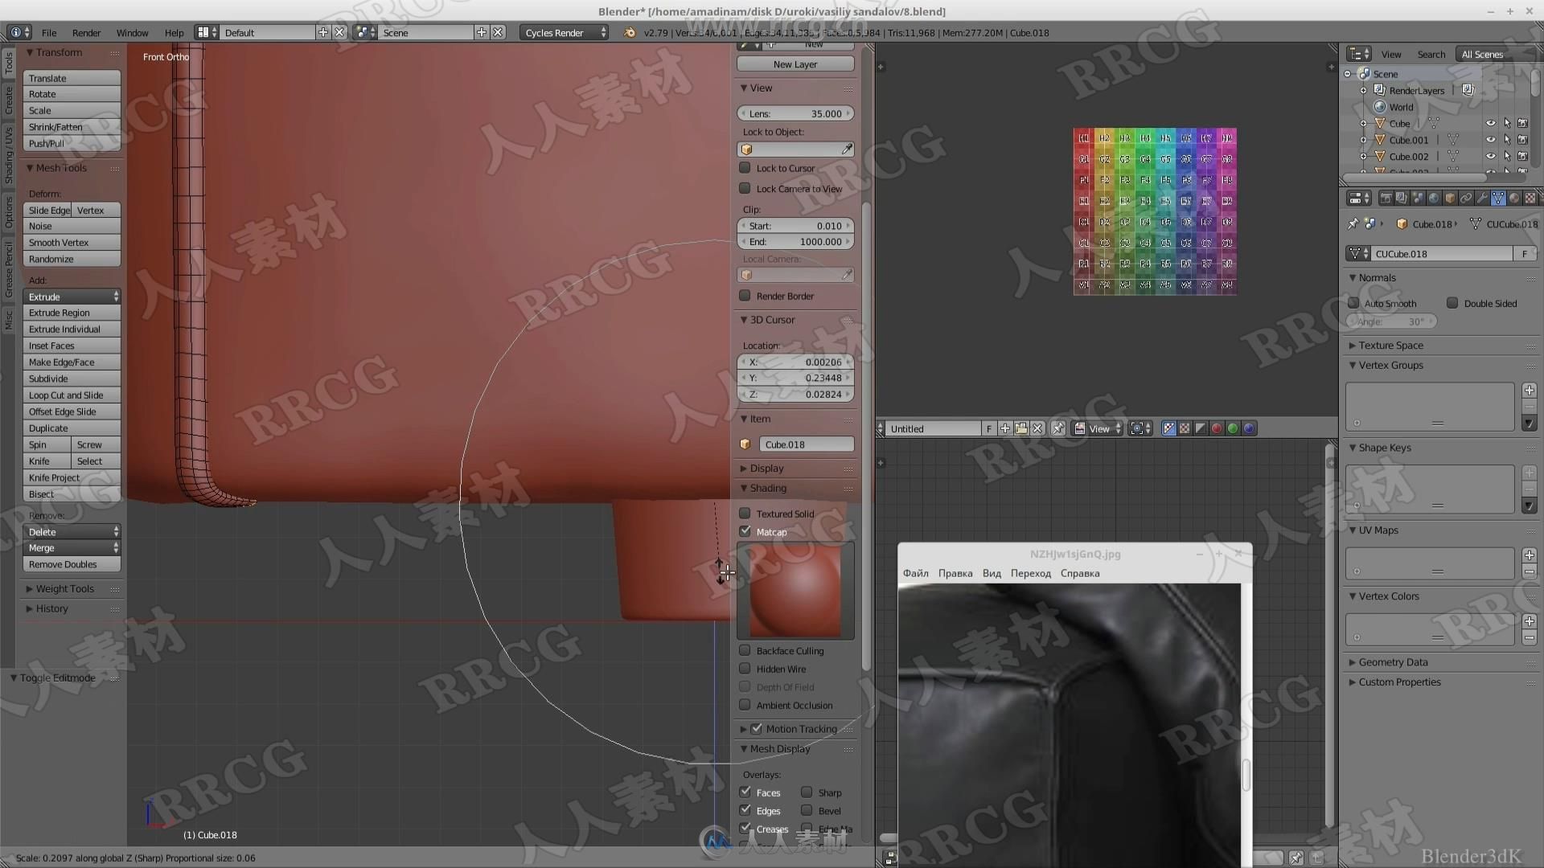
Task: Click the Lens value slider field
Action: pos(795,113)
